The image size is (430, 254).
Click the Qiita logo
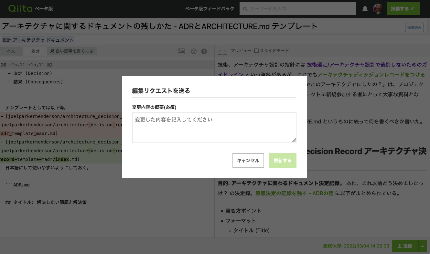[20, 8]
